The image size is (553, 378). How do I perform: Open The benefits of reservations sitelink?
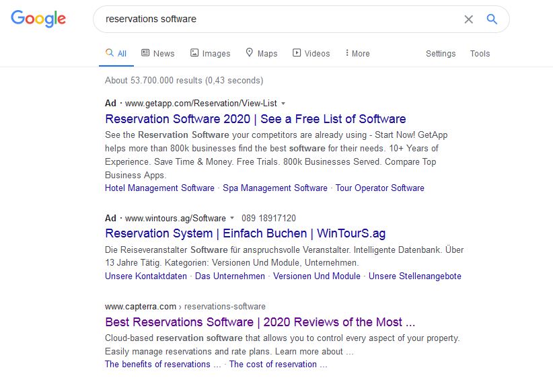point(163,365)
